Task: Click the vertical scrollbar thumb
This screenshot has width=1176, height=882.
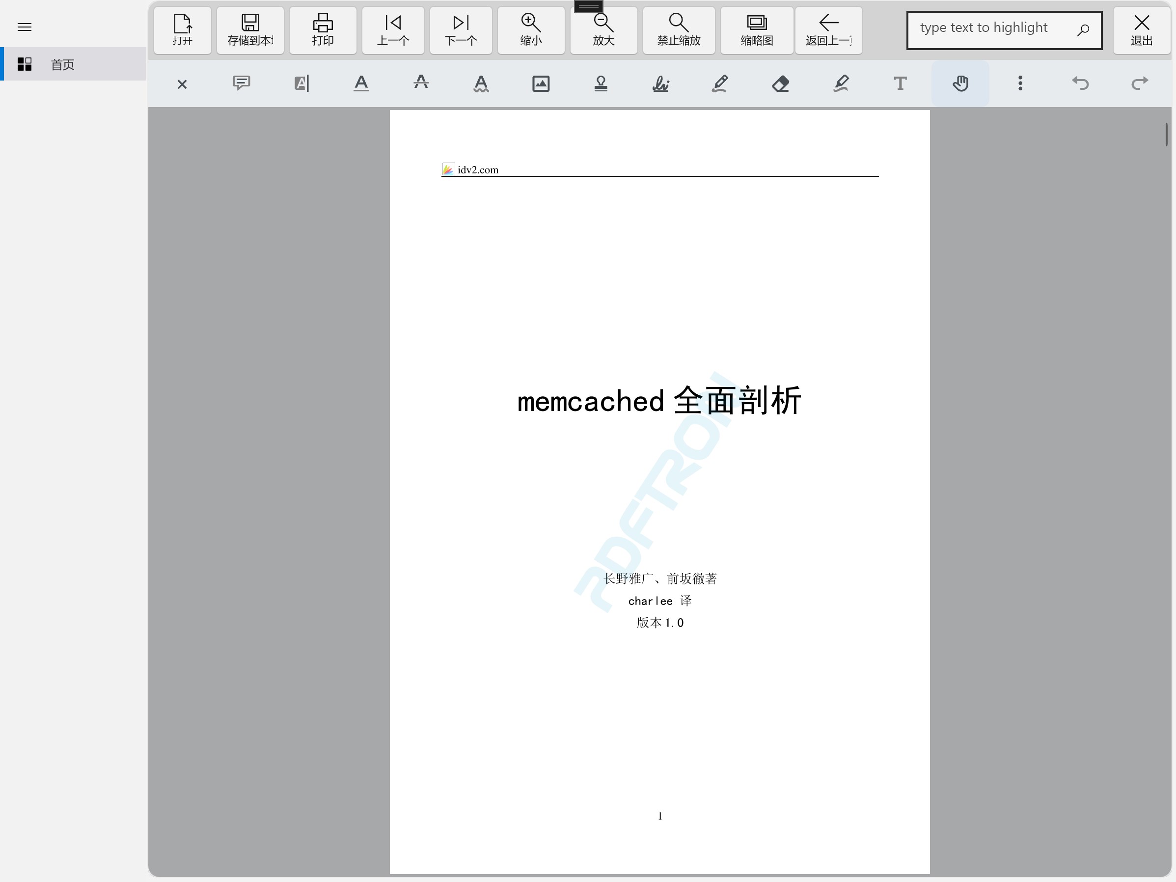Action: tap(1166, 134)
